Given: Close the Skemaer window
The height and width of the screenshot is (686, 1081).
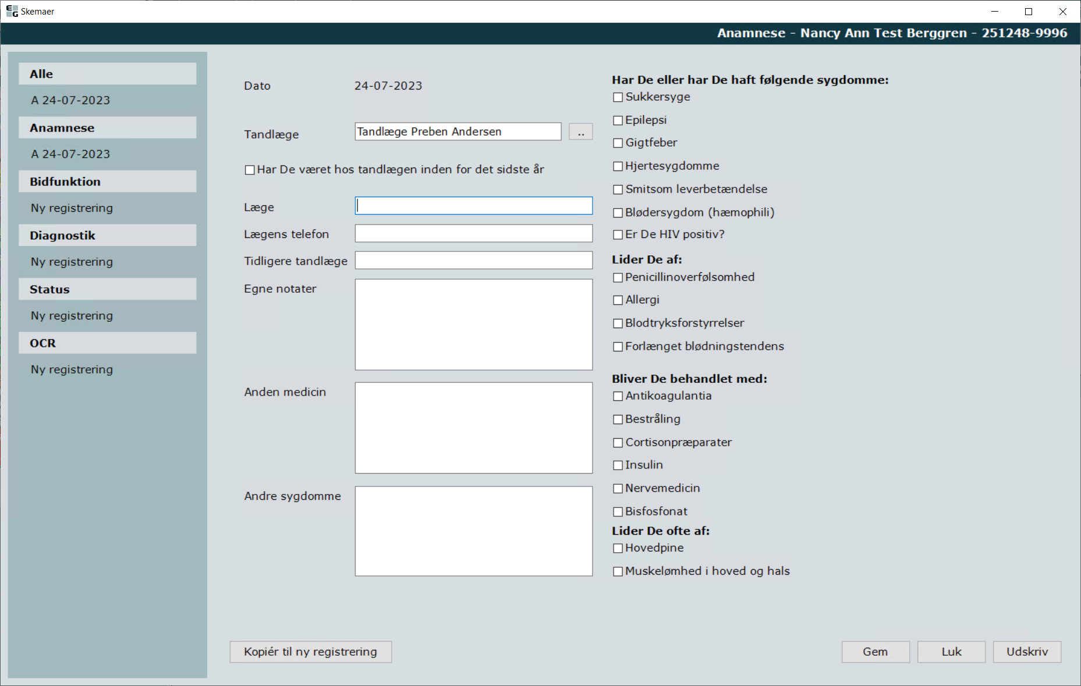Looking at the screenshot, I should 1063,12.
